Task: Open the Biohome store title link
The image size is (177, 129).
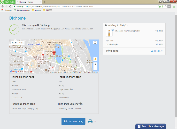Action: coord(17,18)
